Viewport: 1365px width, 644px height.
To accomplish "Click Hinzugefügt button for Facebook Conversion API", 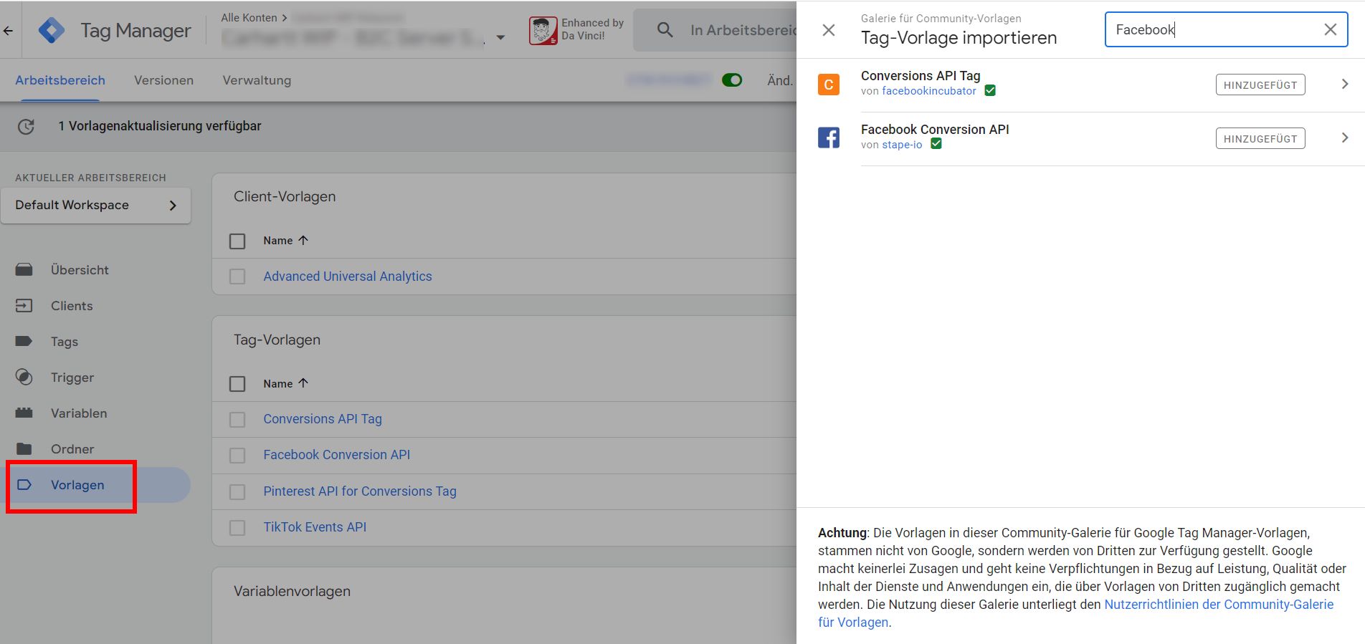I will pos(1260,138).
